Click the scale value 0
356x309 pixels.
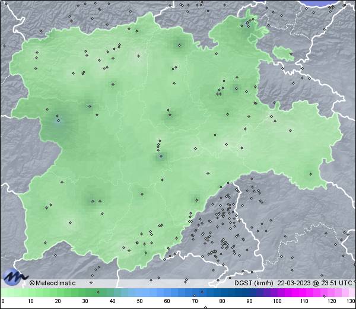(3, 301)
